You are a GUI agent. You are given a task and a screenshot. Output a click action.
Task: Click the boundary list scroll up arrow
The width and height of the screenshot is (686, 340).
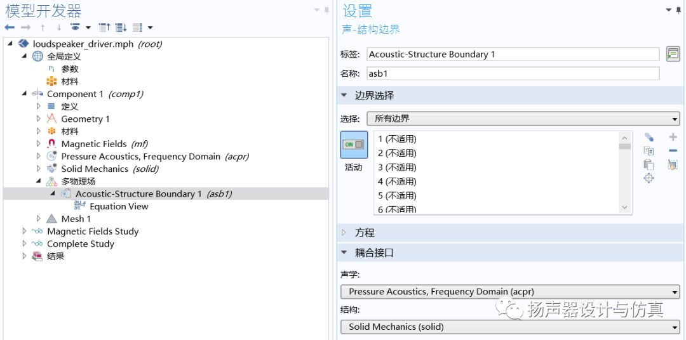(625, 136)
